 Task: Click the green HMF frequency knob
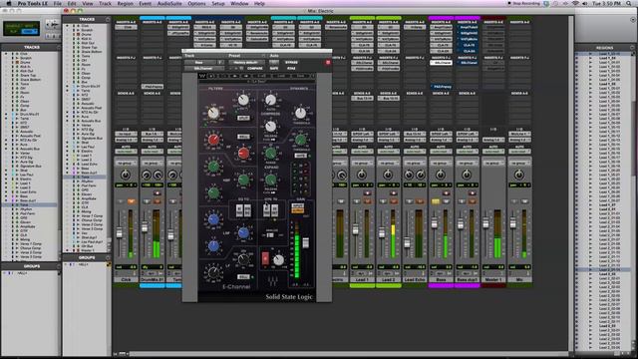243,179
